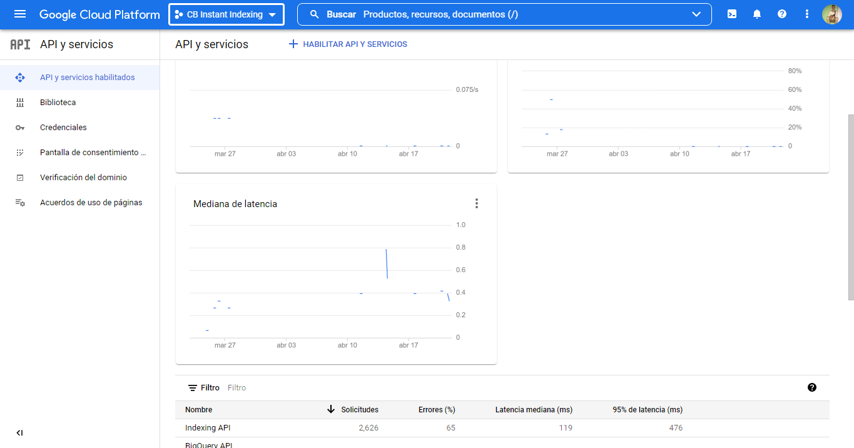Viewport: 854px width, 448px height.
Task: Click the plus icon to enable APIs
Action: click(293, 44)
